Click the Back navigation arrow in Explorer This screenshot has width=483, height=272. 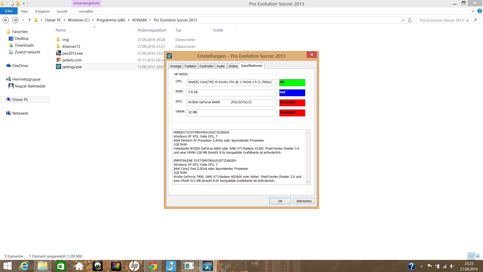(x=6, y=20)
